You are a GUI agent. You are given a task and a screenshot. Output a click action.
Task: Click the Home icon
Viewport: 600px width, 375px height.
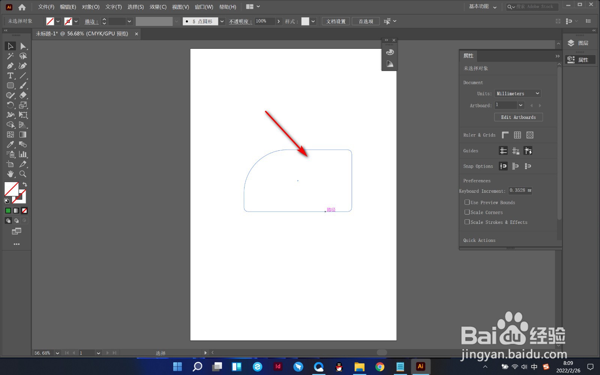click(x=22, y=7)
